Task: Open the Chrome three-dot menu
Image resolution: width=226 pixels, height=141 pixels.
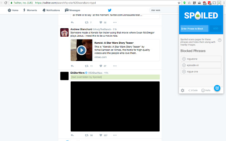Action: pos(224,3)
